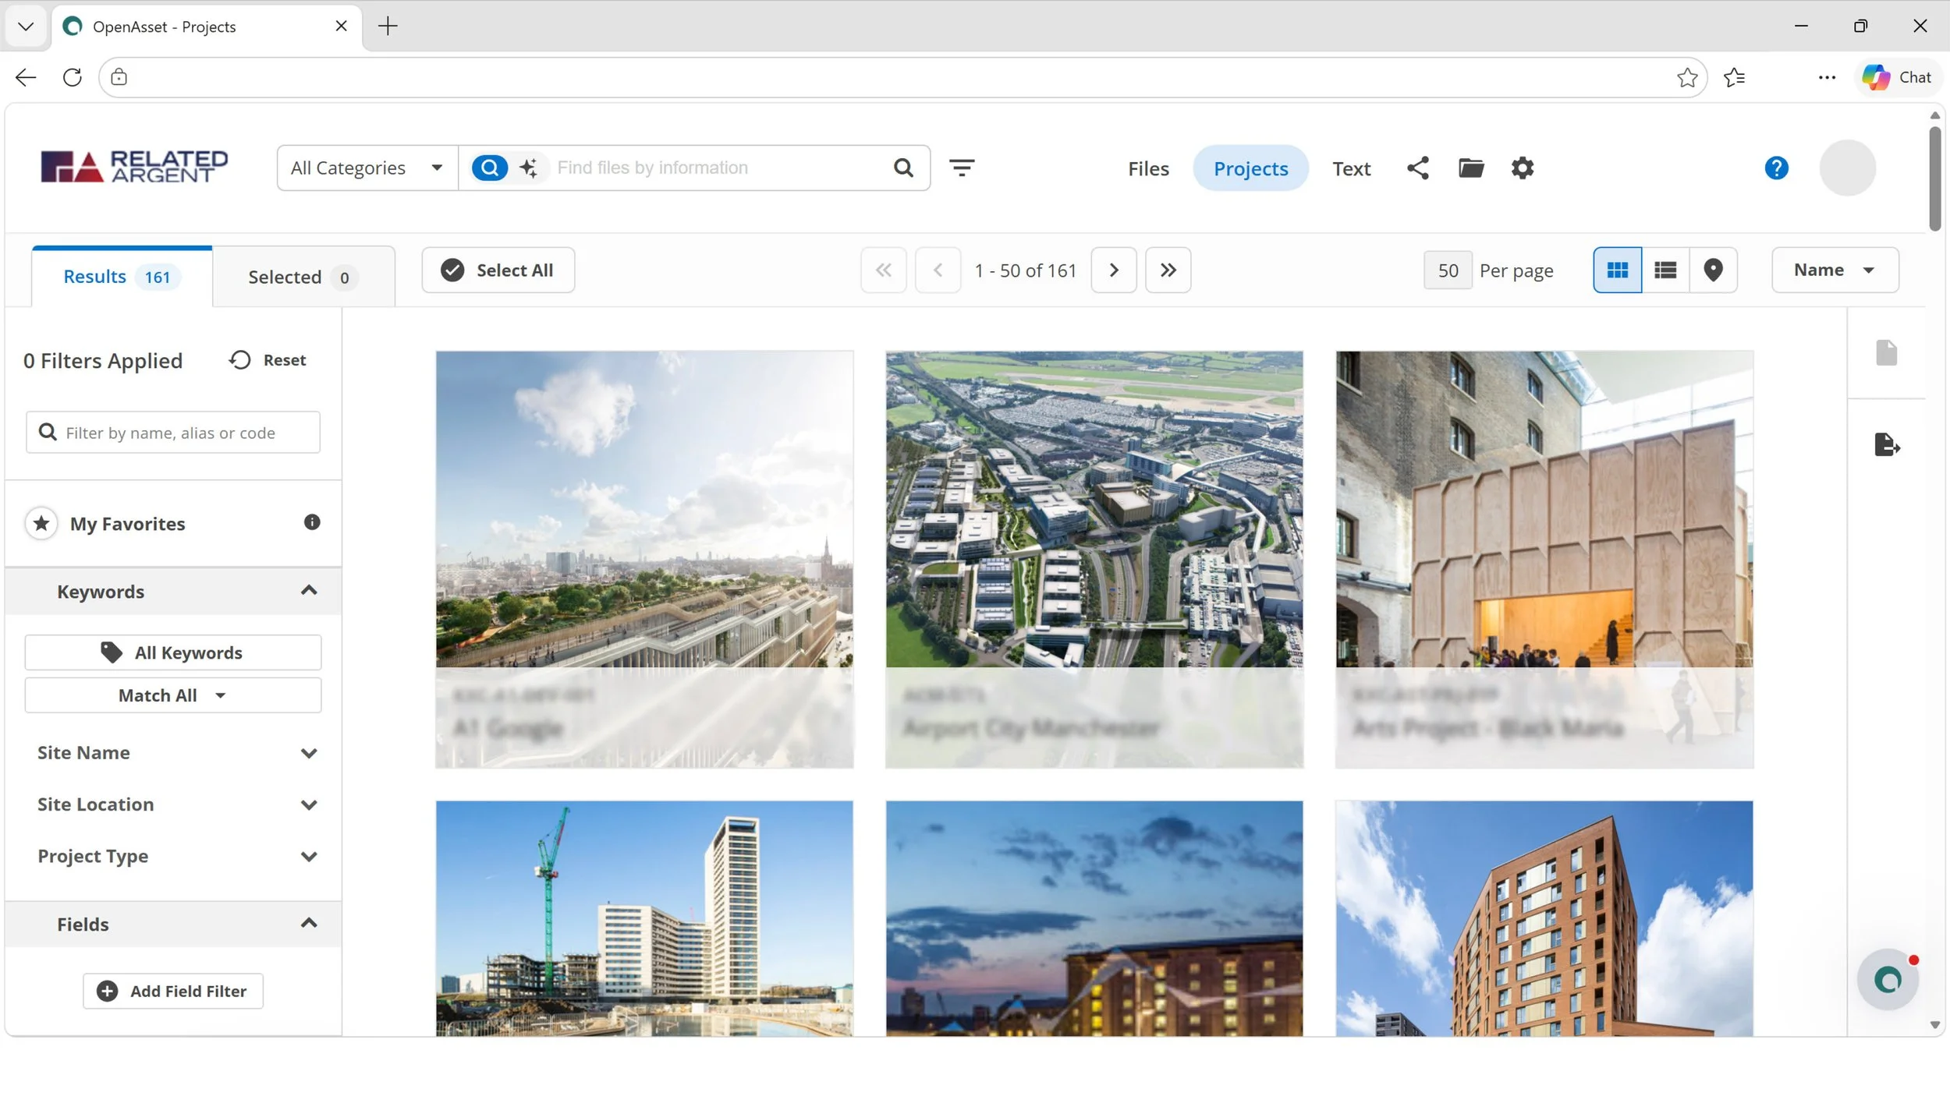Go to previous page arrow
Screen dimensions: 1950x1096
tap(938, 270)
